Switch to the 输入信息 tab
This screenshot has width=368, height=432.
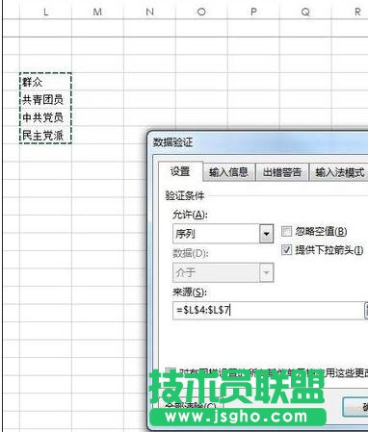point(228,172)
